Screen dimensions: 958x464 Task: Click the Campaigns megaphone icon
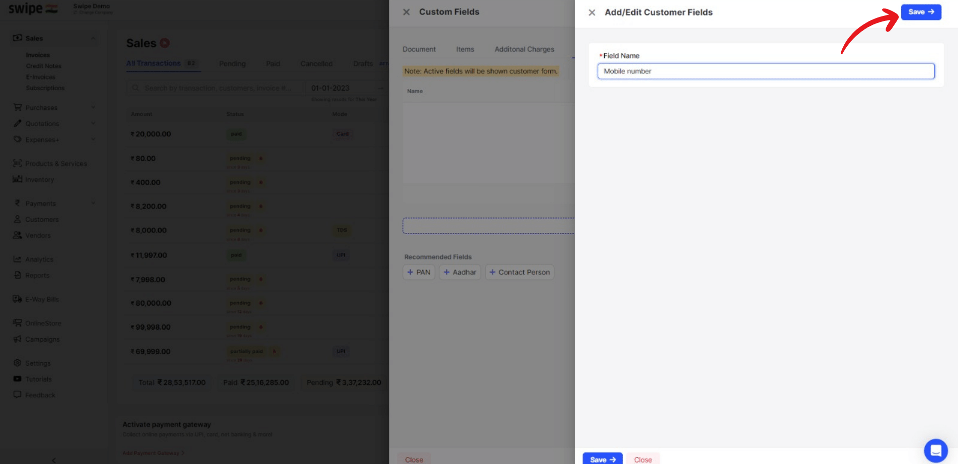click(x=17, y=339)
